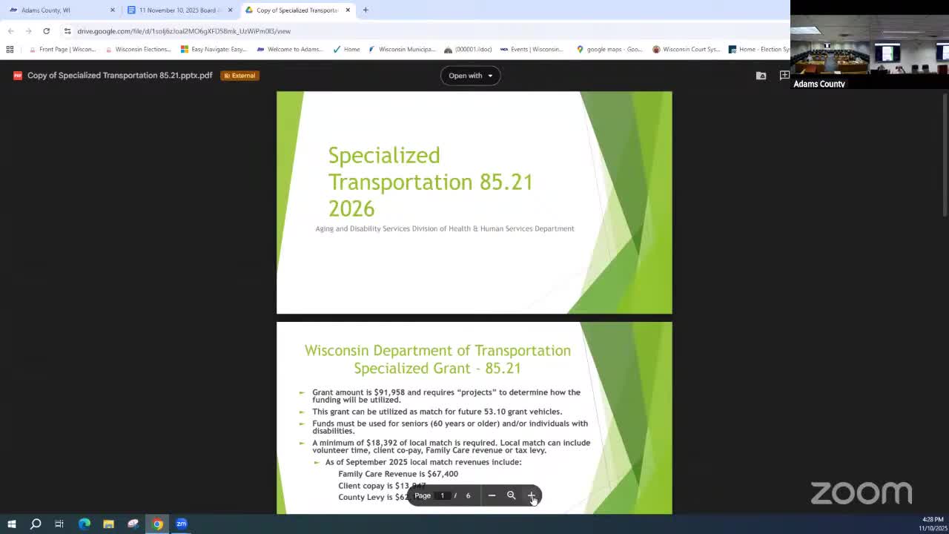Click the add shortcut to Drive icon

tap(761, 76)
